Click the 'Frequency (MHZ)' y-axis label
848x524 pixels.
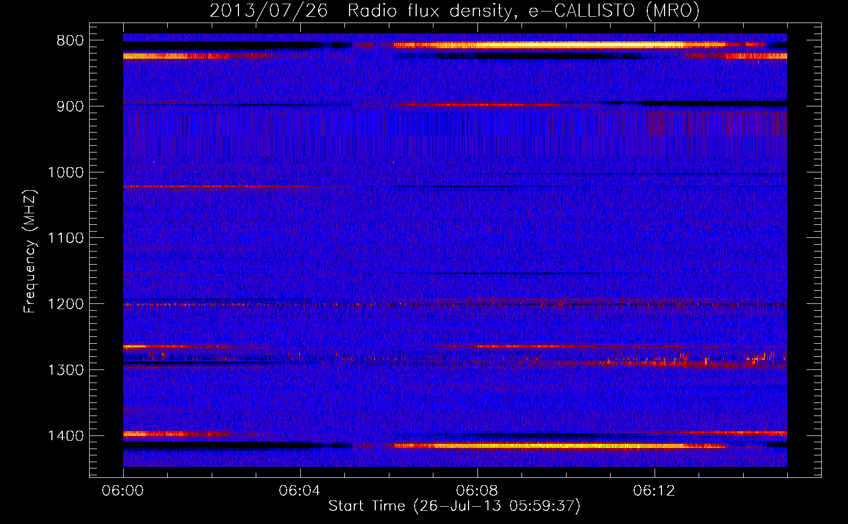[x=30, y=252]
